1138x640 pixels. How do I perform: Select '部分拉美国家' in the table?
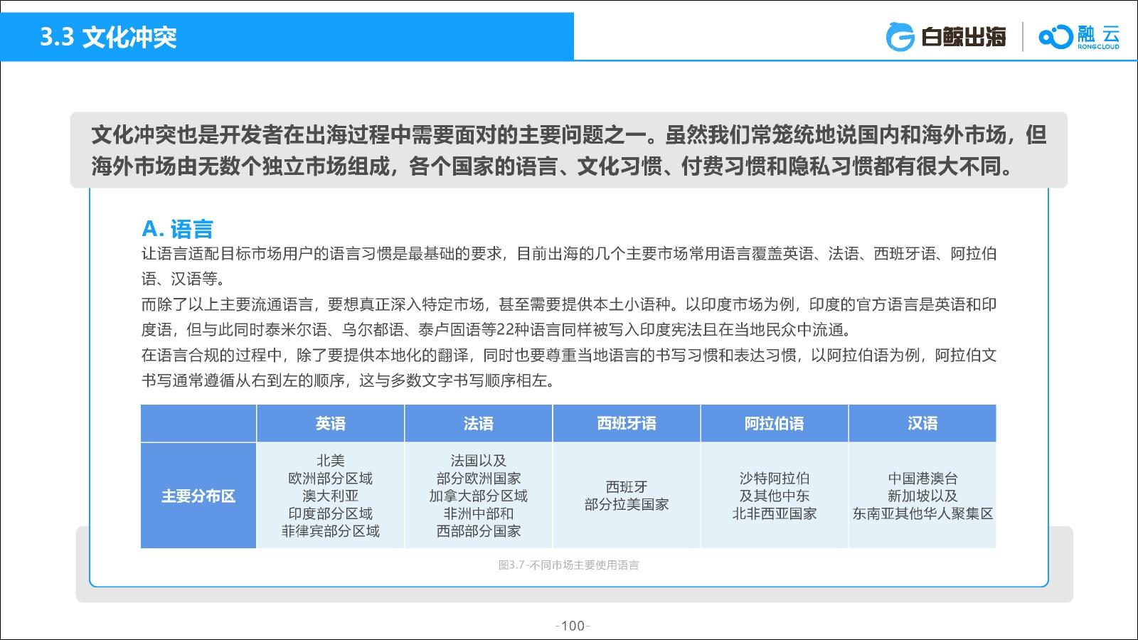[x=627, y=505]
